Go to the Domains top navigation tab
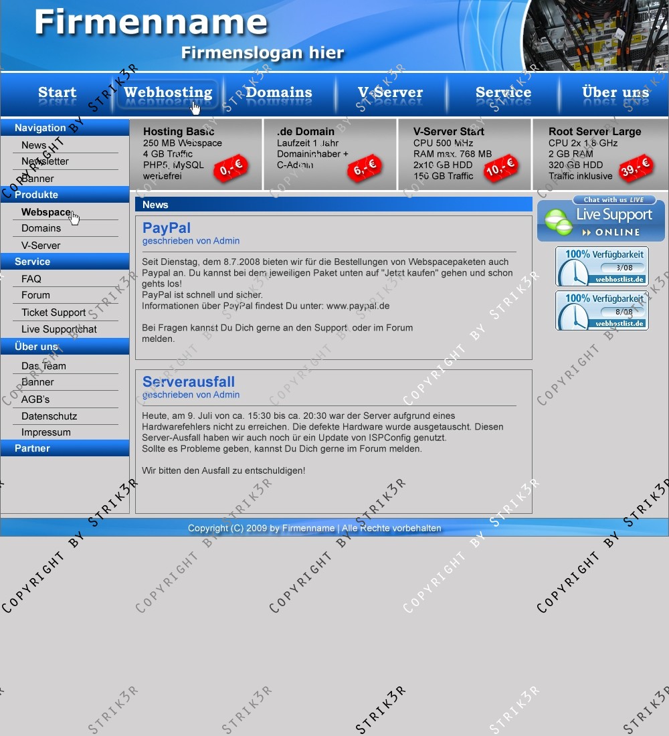 (x=279, y=92)
